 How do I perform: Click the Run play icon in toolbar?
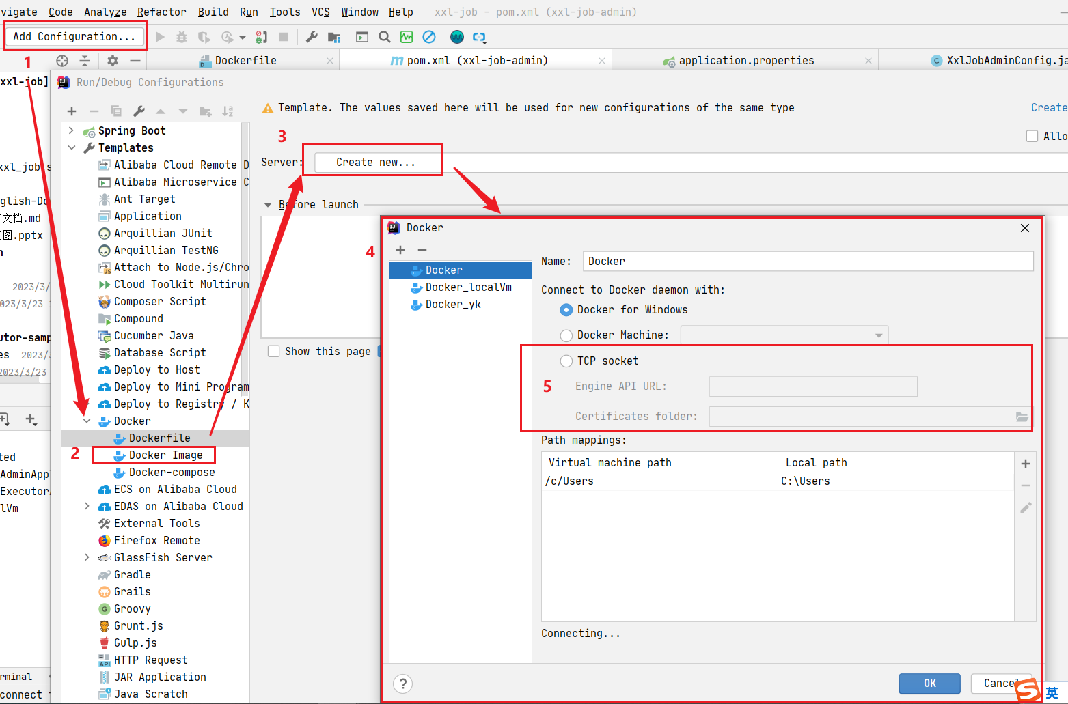161,37
